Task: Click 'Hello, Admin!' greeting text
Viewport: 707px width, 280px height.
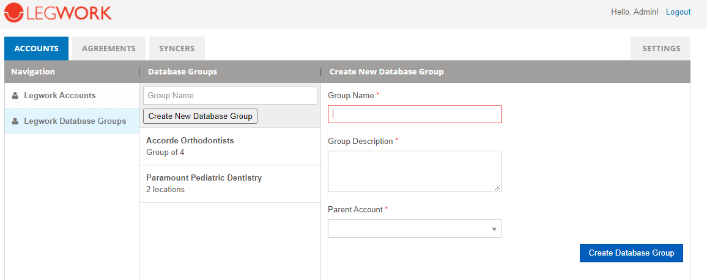Action: tap(635, 12)
